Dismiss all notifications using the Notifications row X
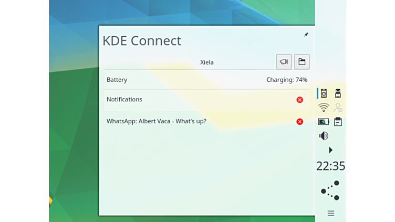 point(299,100)
